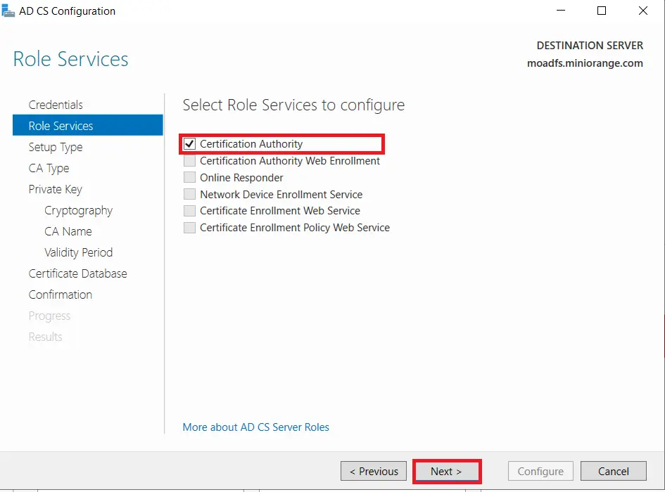This screenshot has height=492, width=665.
Task: Enable Network Device Enrollment Service
Action: point(189,194)
